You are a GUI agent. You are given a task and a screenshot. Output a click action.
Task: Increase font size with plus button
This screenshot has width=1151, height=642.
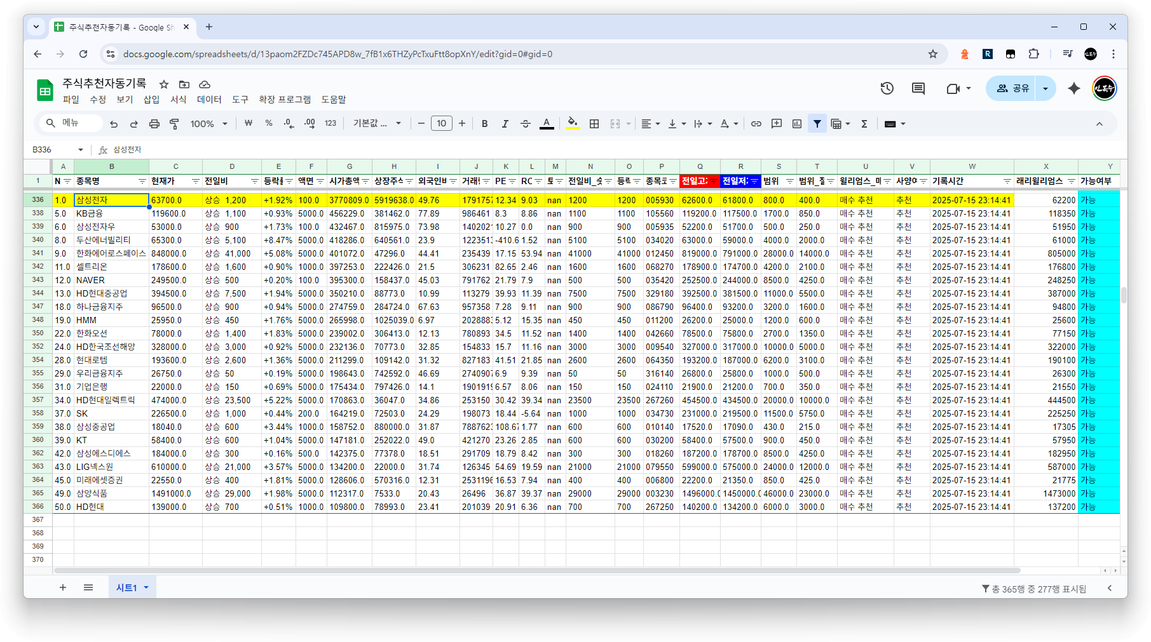point(462,124)
